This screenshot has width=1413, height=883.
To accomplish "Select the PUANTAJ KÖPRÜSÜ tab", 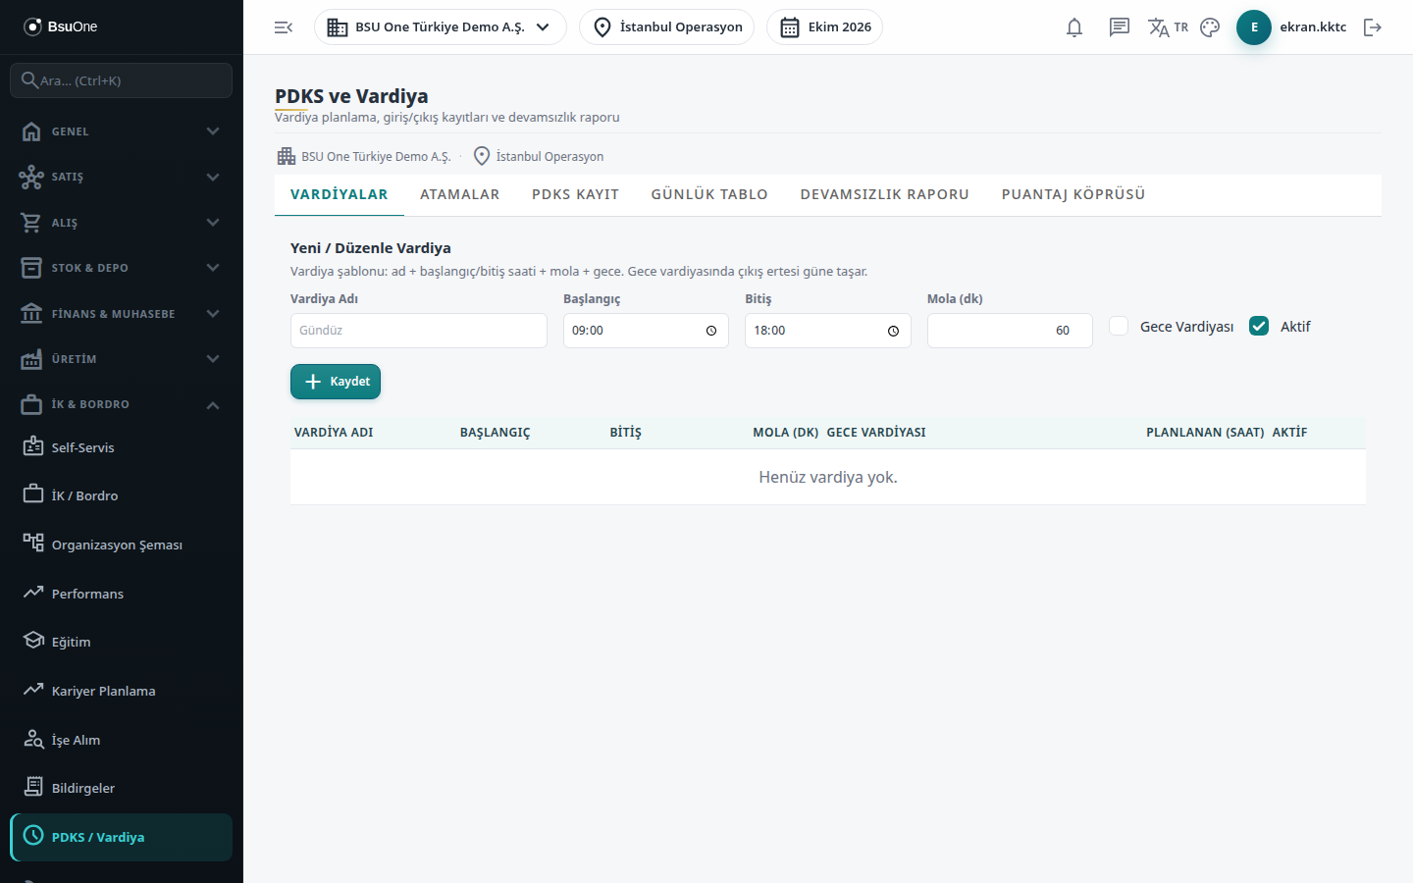I will click(x=1073, y=194).
